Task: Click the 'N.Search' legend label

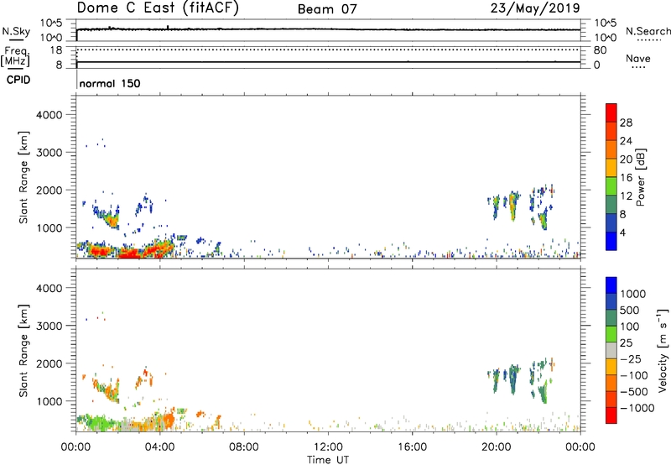Action: [648, 31]
